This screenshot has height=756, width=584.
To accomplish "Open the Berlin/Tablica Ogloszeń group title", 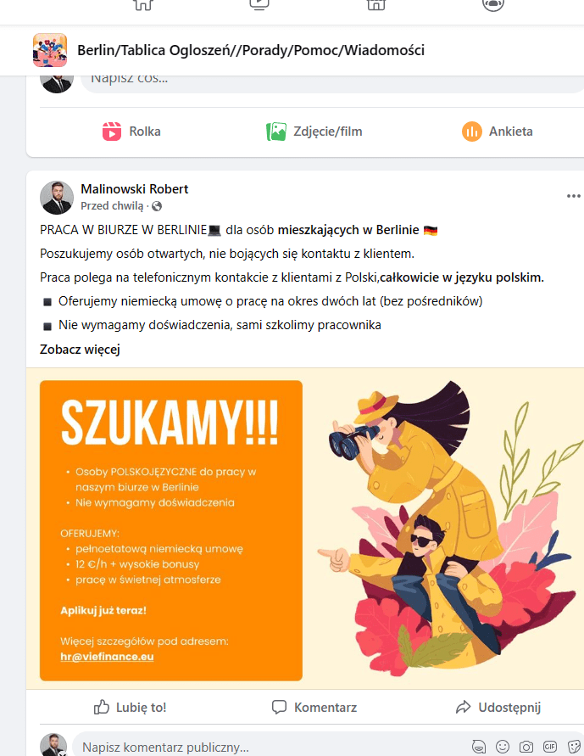I will (x=251, y=50).
